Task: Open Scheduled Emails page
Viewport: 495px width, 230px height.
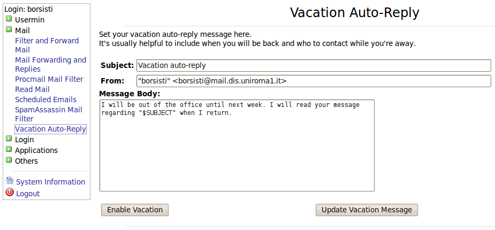Action: click(x=45, y=99)
